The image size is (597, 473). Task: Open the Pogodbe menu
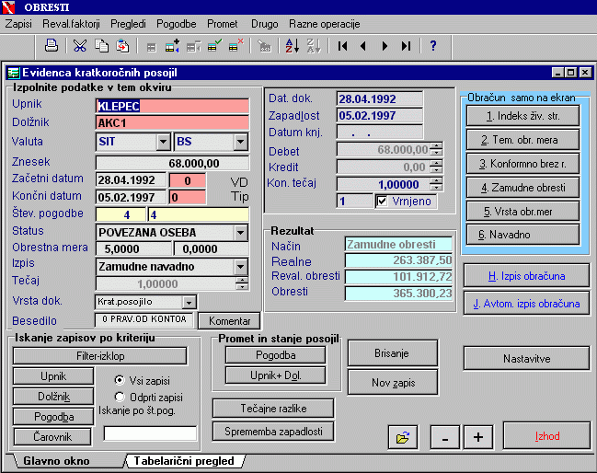pos(177,24)
